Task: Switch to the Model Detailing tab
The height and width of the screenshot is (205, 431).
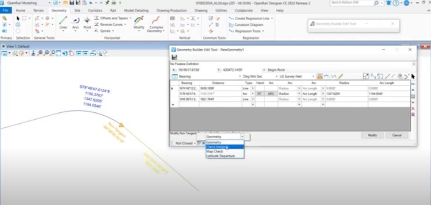Action: (x=136, y=10)
